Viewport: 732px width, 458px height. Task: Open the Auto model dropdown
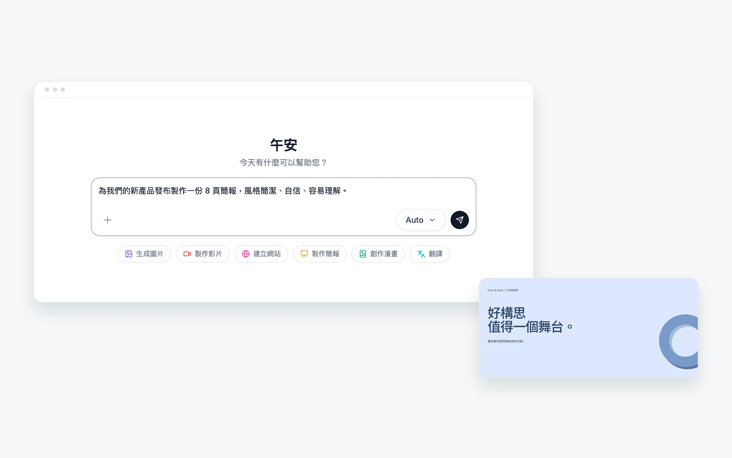tap(421, 220)
